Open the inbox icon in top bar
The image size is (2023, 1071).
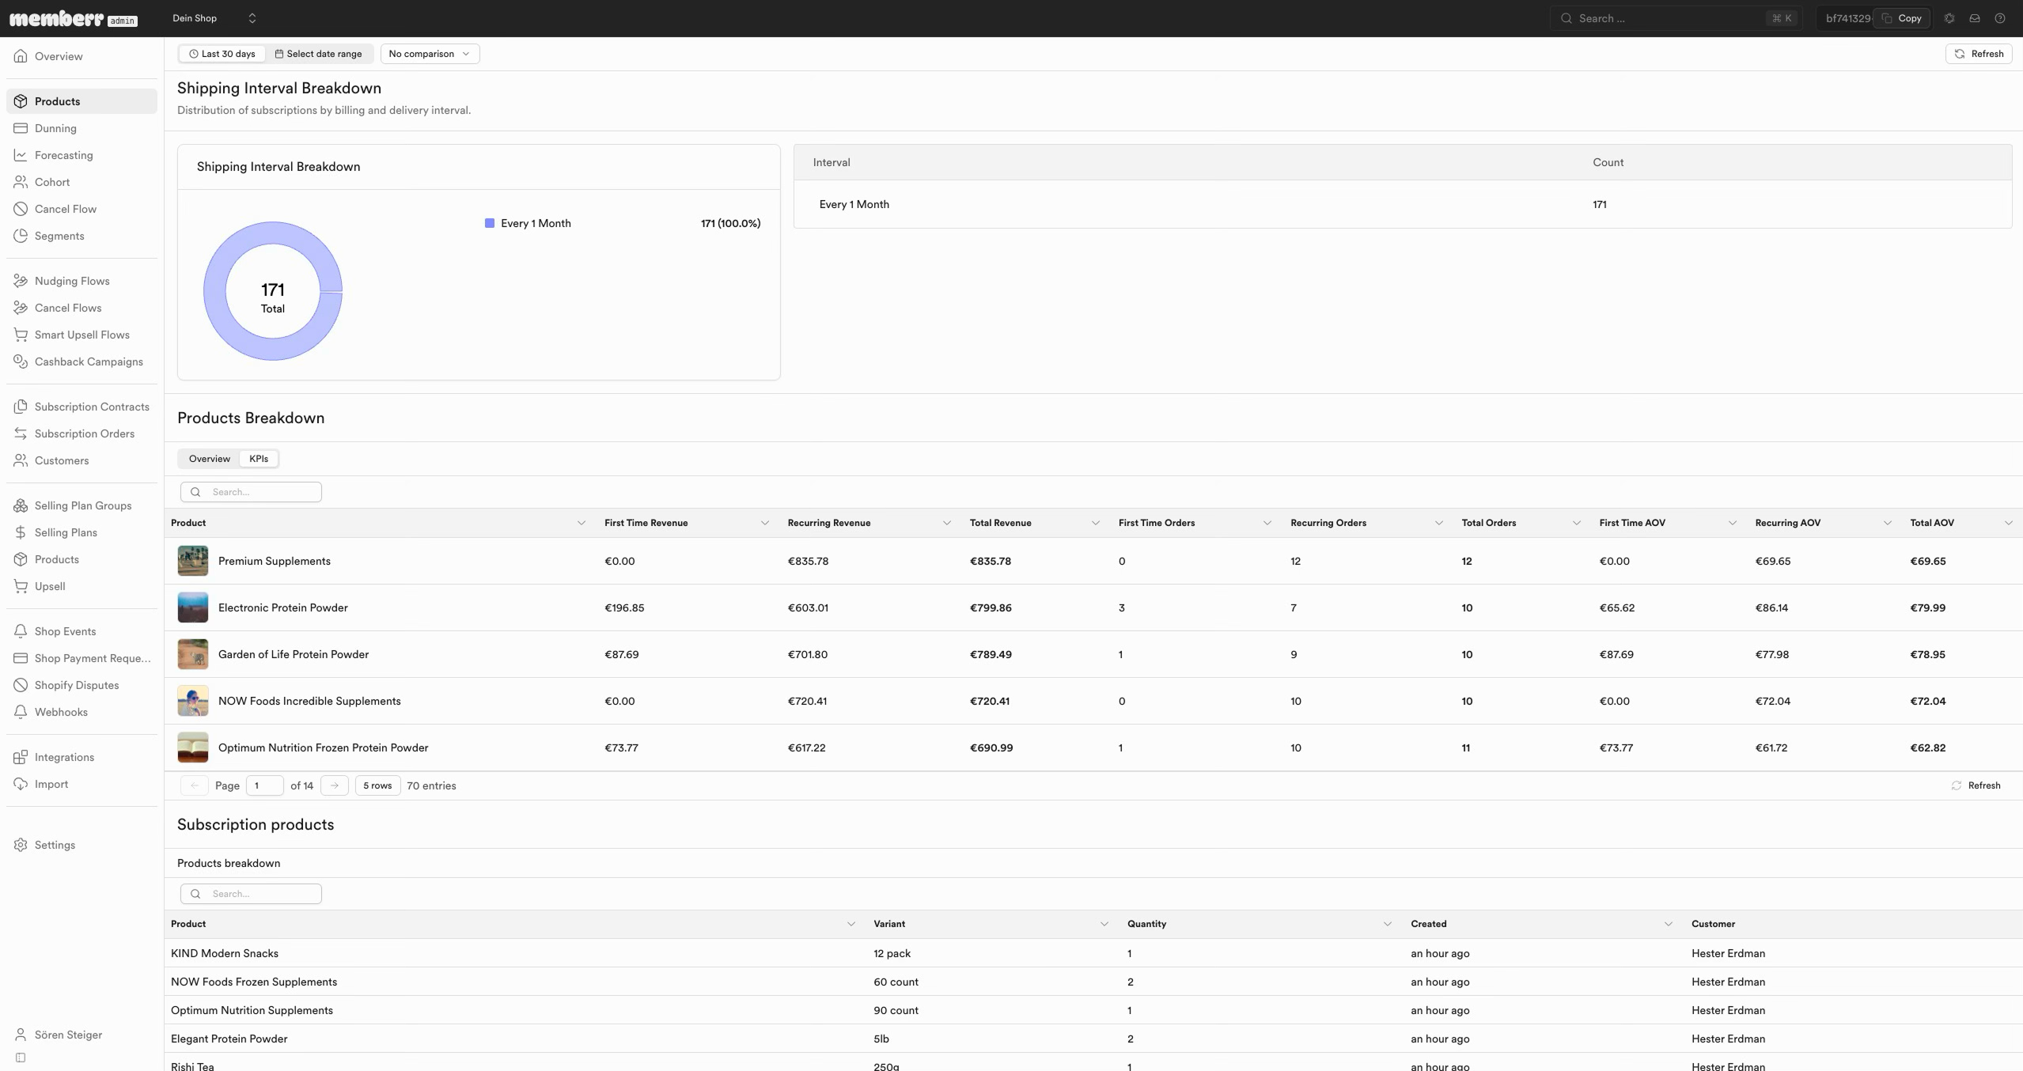tap(1975, 18)
